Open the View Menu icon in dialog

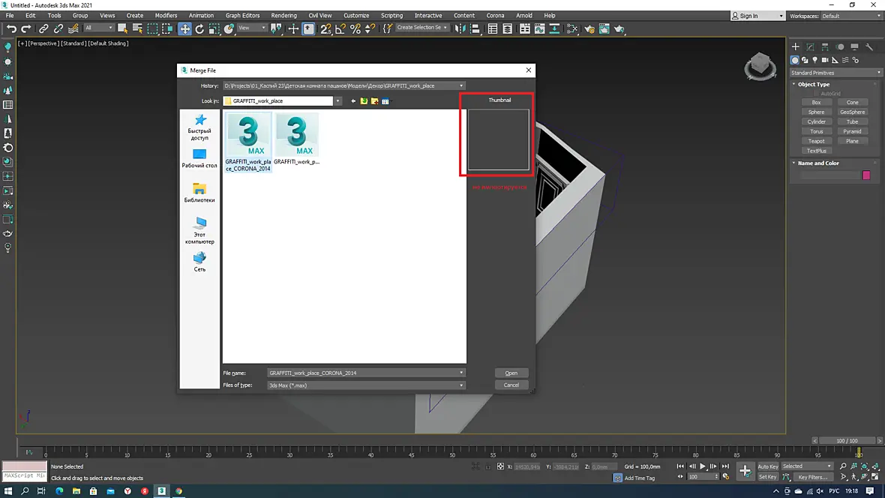tap(385, 101)
